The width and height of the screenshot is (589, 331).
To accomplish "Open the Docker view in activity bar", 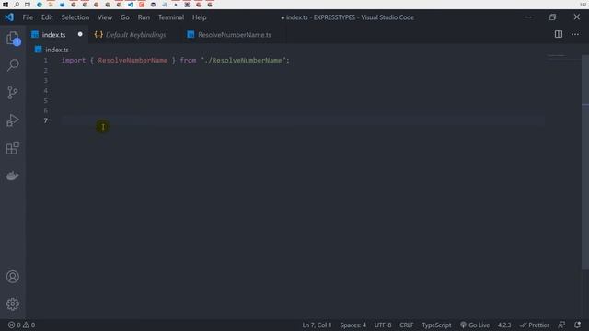I will pos(13,176).
